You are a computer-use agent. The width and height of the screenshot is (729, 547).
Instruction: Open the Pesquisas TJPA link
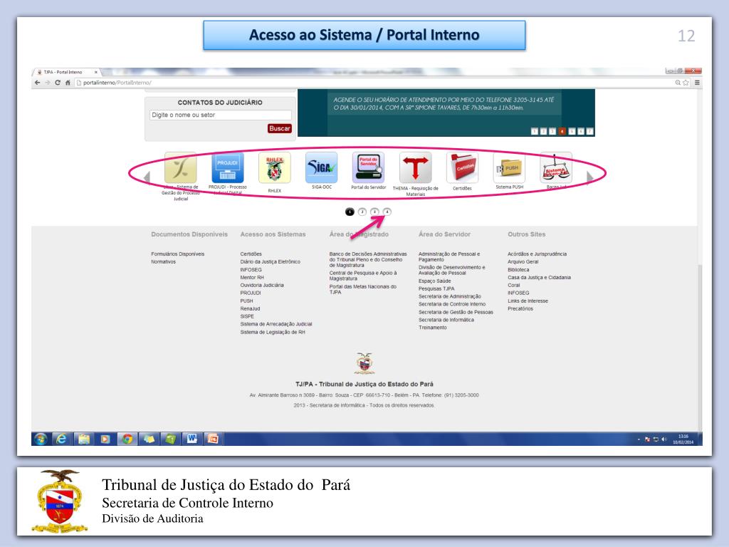(x=436, y=288)
